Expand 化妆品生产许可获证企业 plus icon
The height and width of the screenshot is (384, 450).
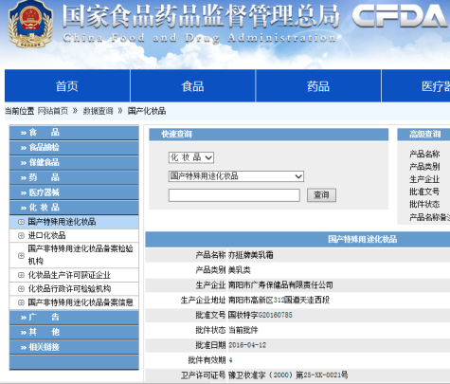point(21,275)
